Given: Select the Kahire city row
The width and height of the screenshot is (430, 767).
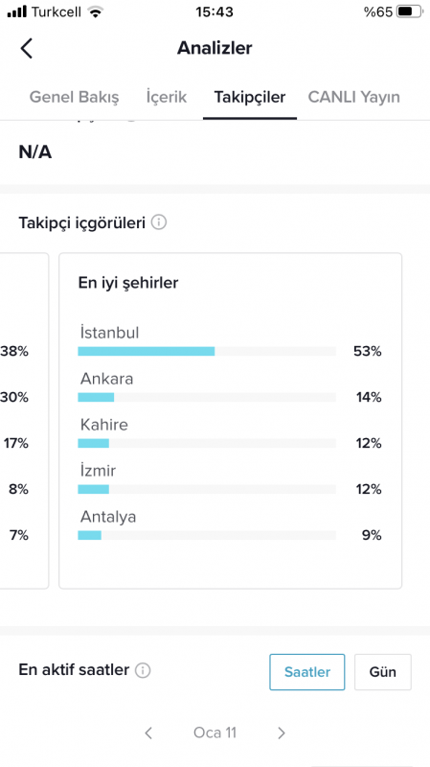Looking at the screenshot, I should coord(230,433).
